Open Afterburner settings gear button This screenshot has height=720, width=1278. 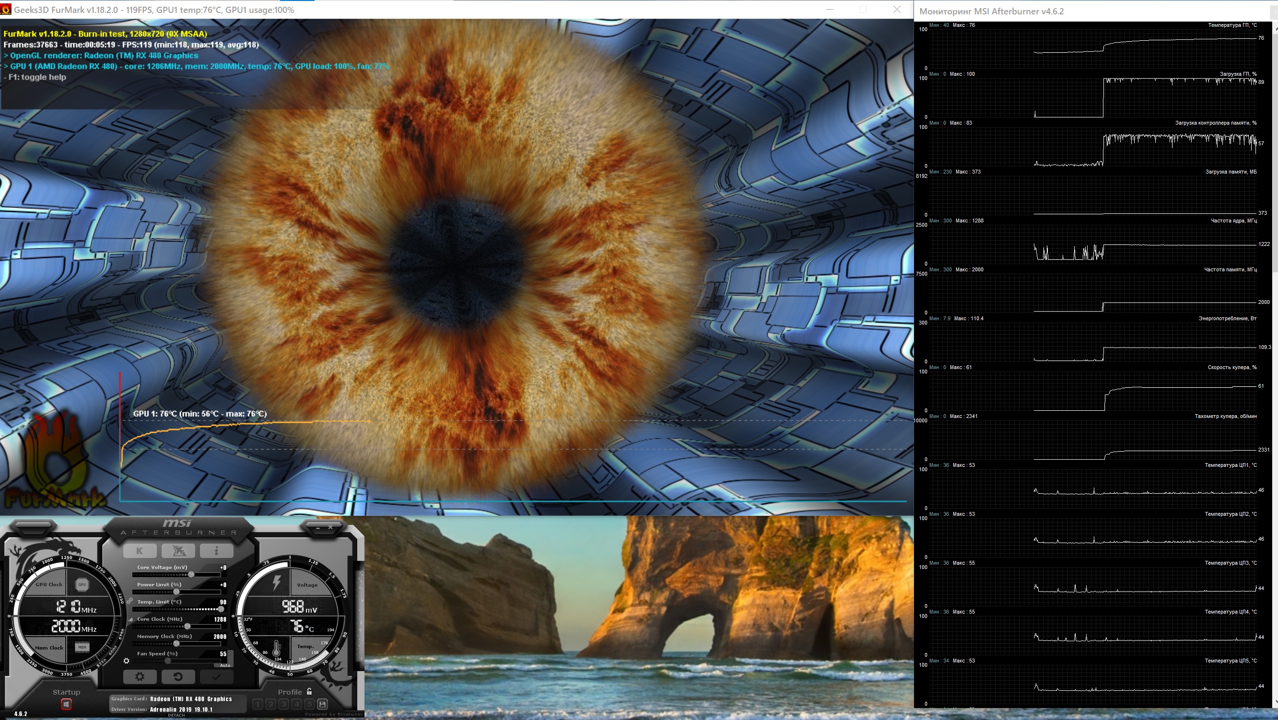tap(140, 676)
